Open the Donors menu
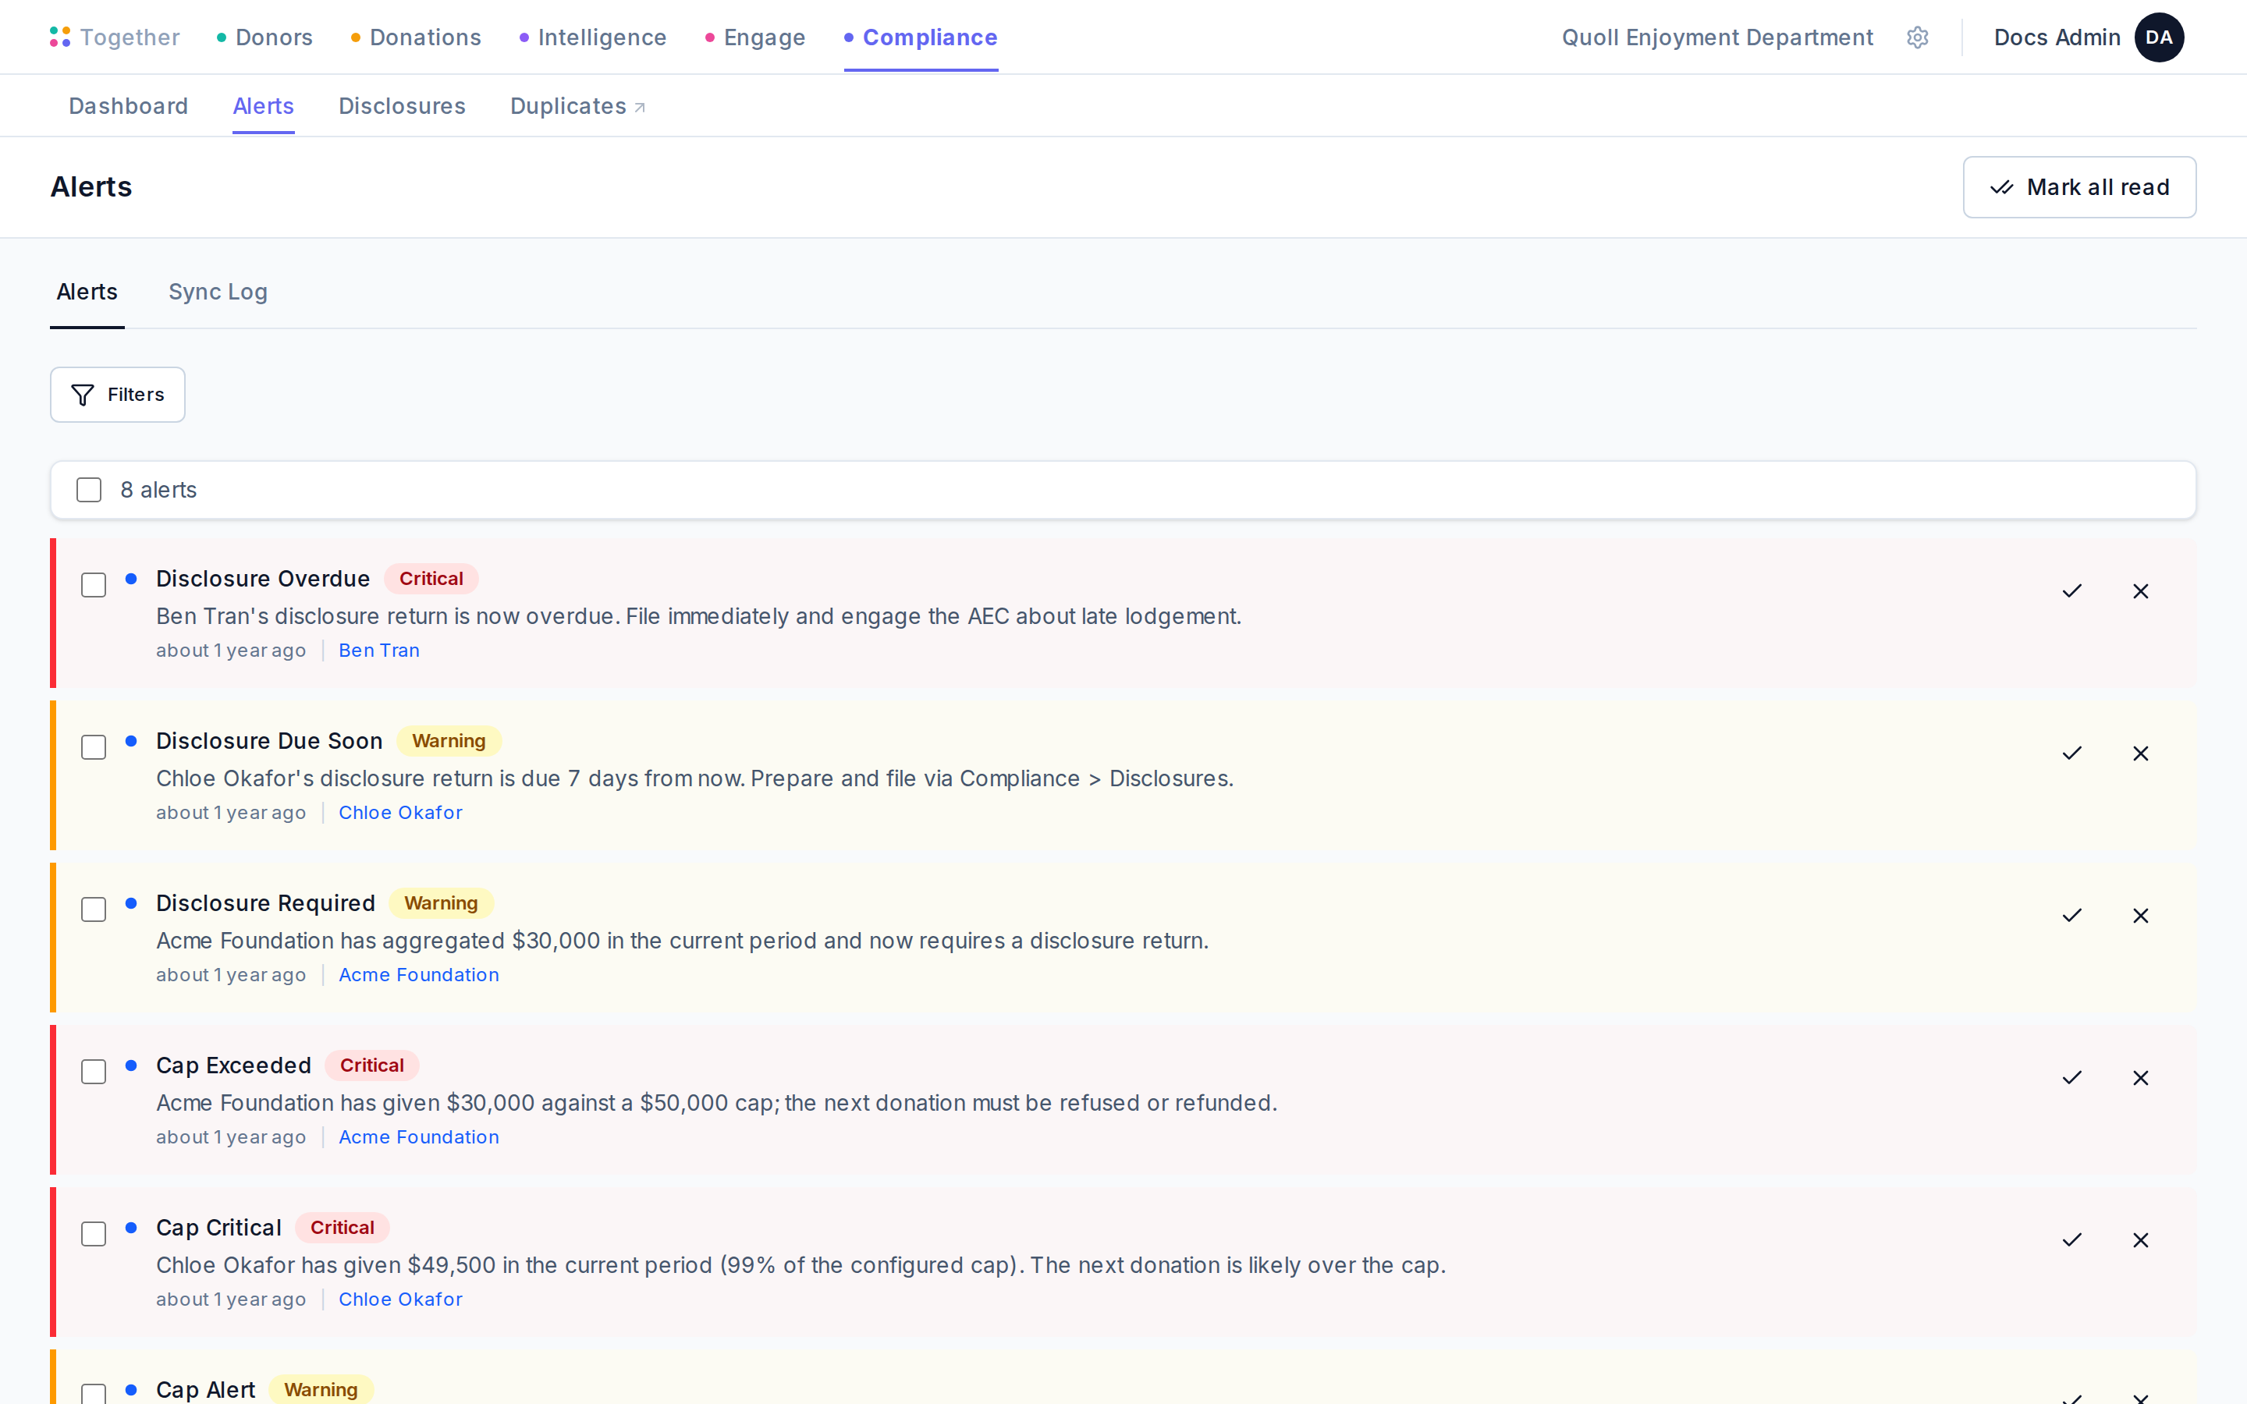Image resolution: width=2247 pixels, height=1404 pixels. coord(264,37)
